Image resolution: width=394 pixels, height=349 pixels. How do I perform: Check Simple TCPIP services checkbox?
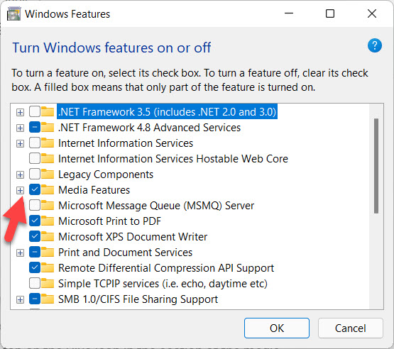coord(34,283)
